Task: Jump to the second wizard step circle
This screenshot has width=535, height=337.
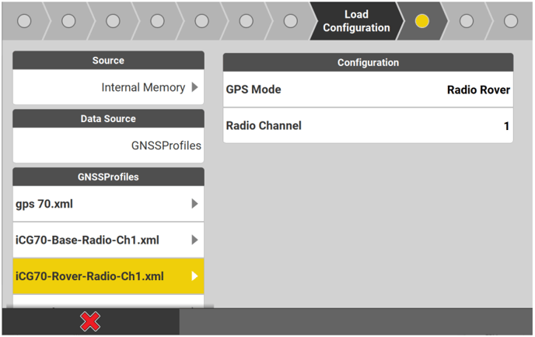Action: [68, 21]
